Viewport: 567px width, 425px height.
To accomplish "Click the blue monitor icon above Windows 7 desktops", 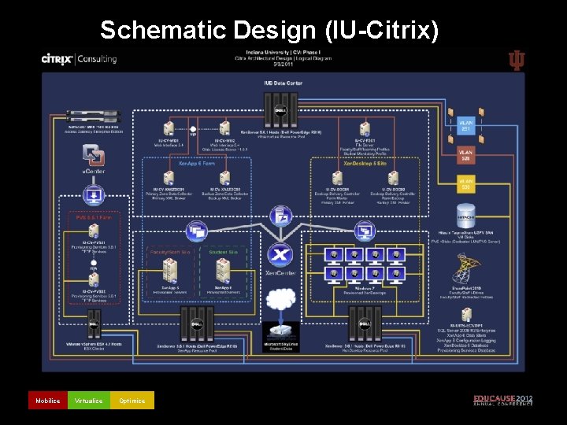I will coord(365,231).
